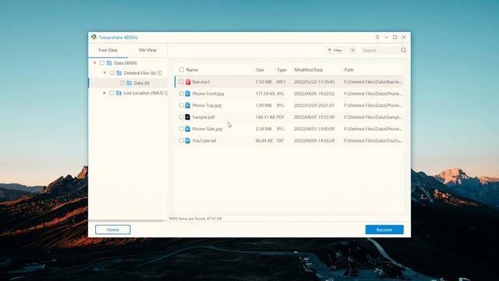Click the Lost Location folder icon
This screenshot has height=281, width=499.
point(119,93)
